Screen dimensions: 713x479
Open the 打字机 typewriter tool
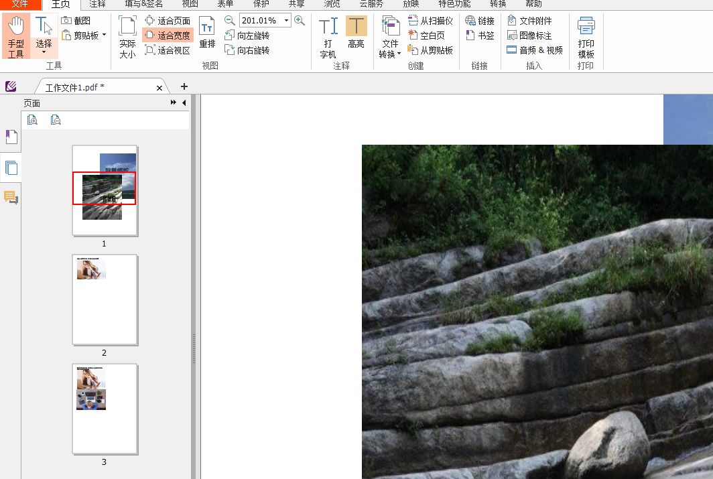[x=328, y=37]
